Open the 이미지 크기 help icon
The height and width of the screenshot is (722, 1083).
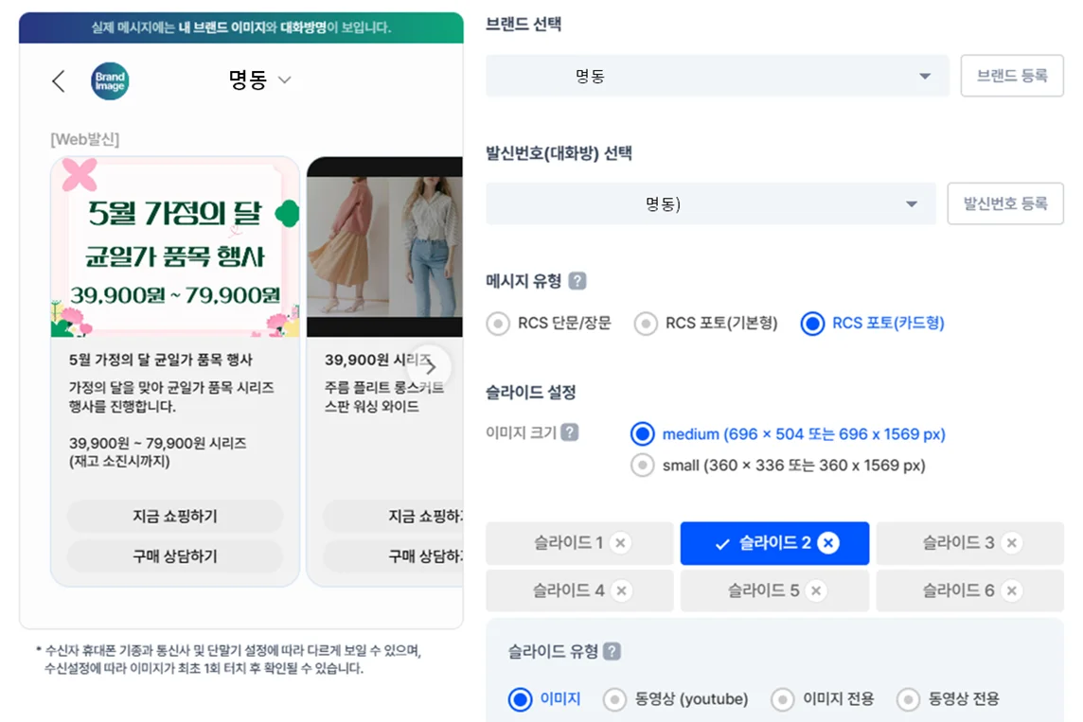tap(570, 432)
